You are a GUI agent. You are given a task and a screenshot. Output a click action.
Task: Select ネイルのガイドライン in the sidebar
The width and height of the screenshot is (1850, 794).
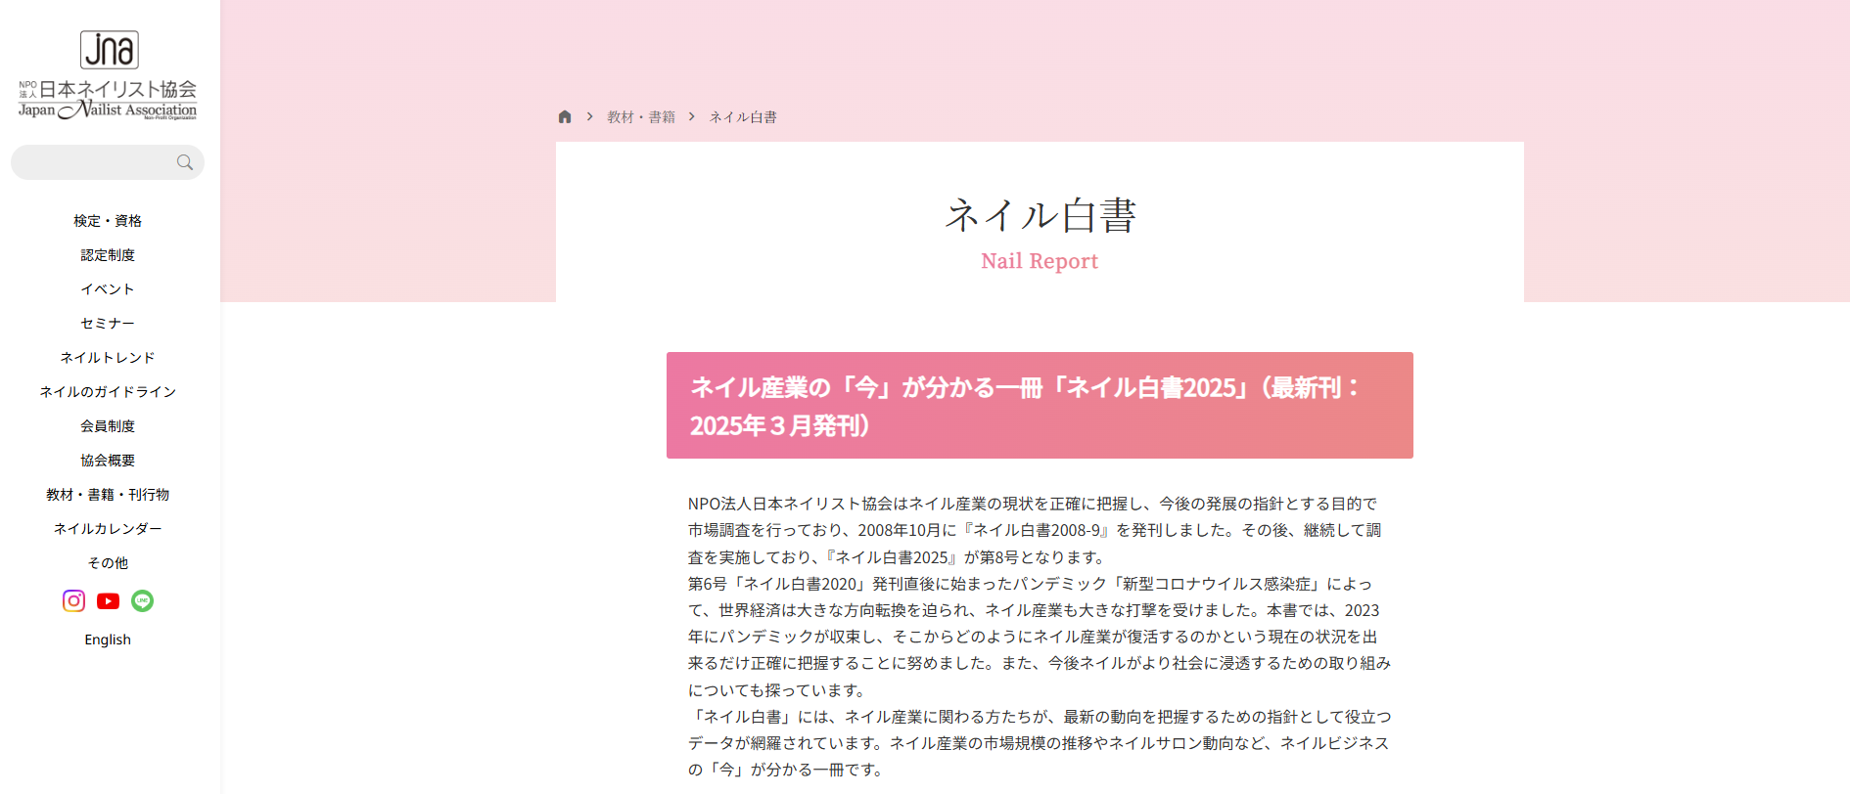click(x=108, y=392)
